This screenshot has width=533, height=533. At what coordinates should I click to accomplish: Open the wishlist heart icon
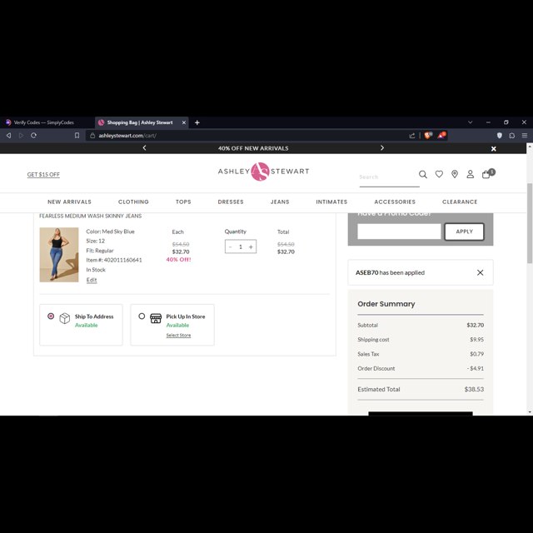[x=439, y=174]
